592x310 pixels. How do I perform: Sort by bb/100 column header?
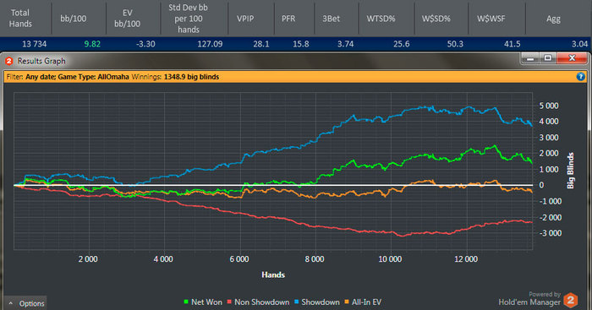(74, 19)
